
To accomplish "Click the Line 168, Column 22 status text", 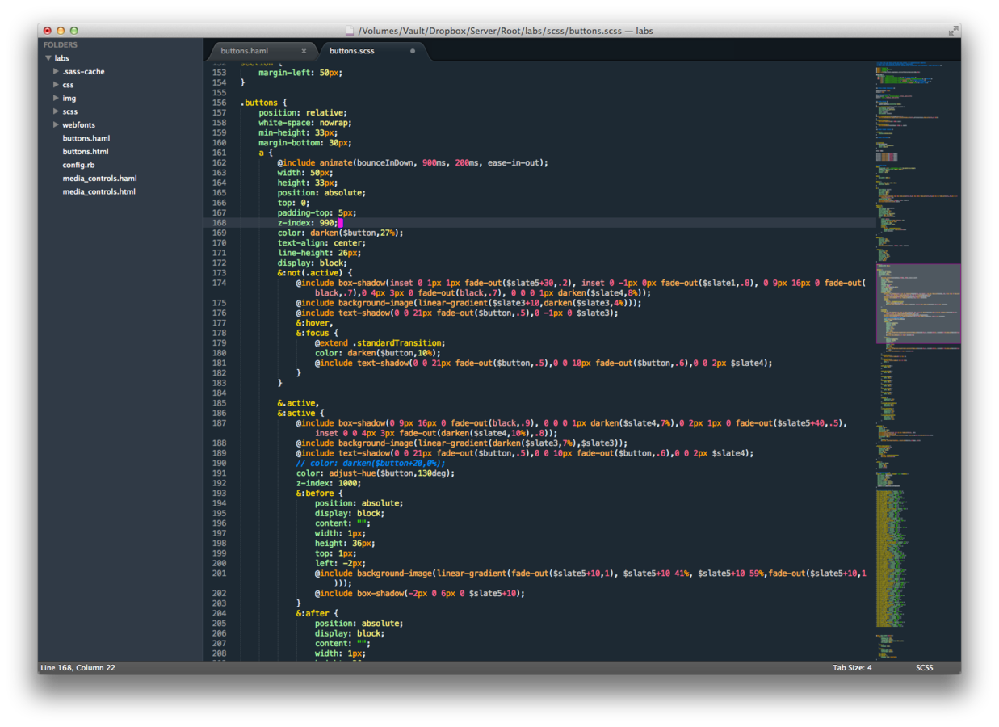I will [78, 668].
